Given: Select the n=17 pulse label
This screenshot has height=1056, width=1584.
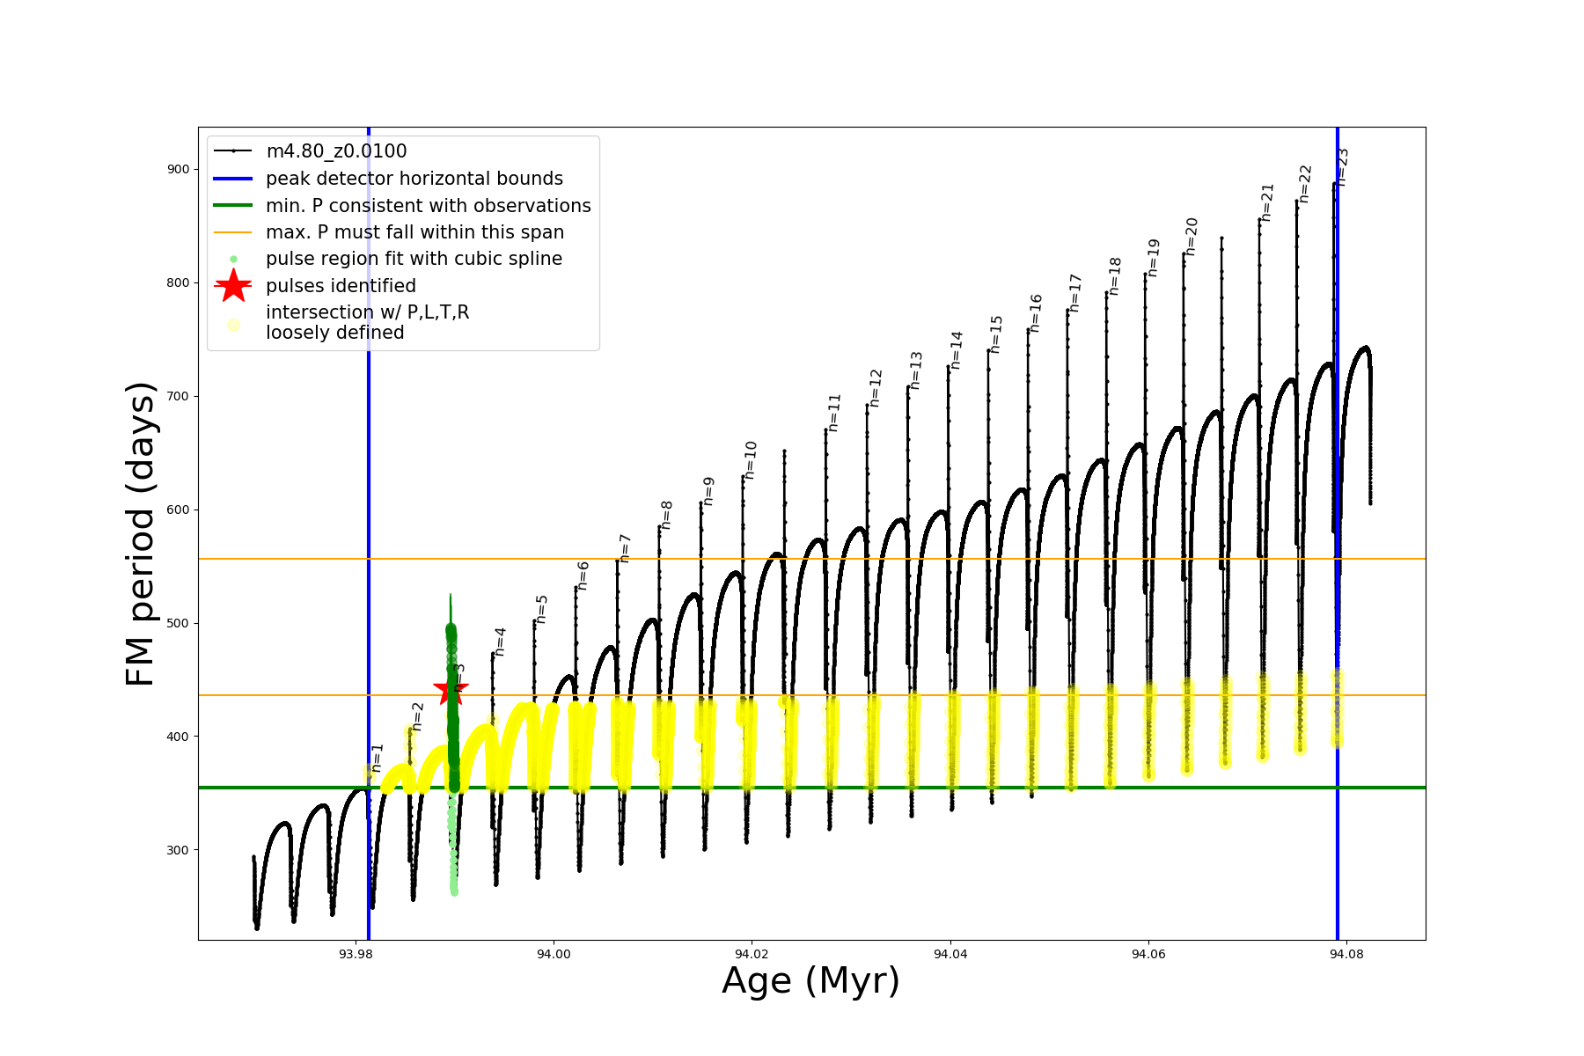Looking at the screenshot, I should 1074,293.
